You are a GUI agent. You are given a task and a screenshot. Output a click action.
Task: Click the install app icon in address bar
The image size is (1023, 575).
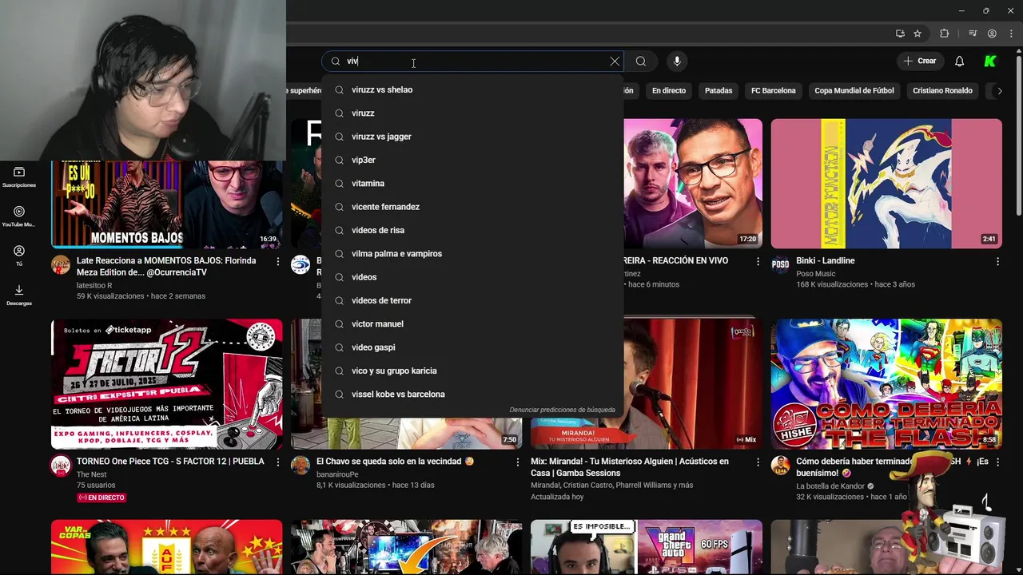pyautogui.click(x=900, y=34)
